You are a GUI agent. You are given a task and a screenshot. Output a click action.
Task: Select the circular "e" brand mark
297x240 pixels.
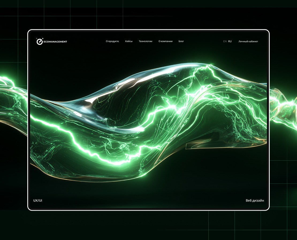click(x=40, y=42)
